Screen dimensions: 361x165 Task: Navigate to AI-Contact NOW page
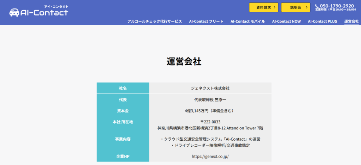pyautogui.click(x=286, y=22)
